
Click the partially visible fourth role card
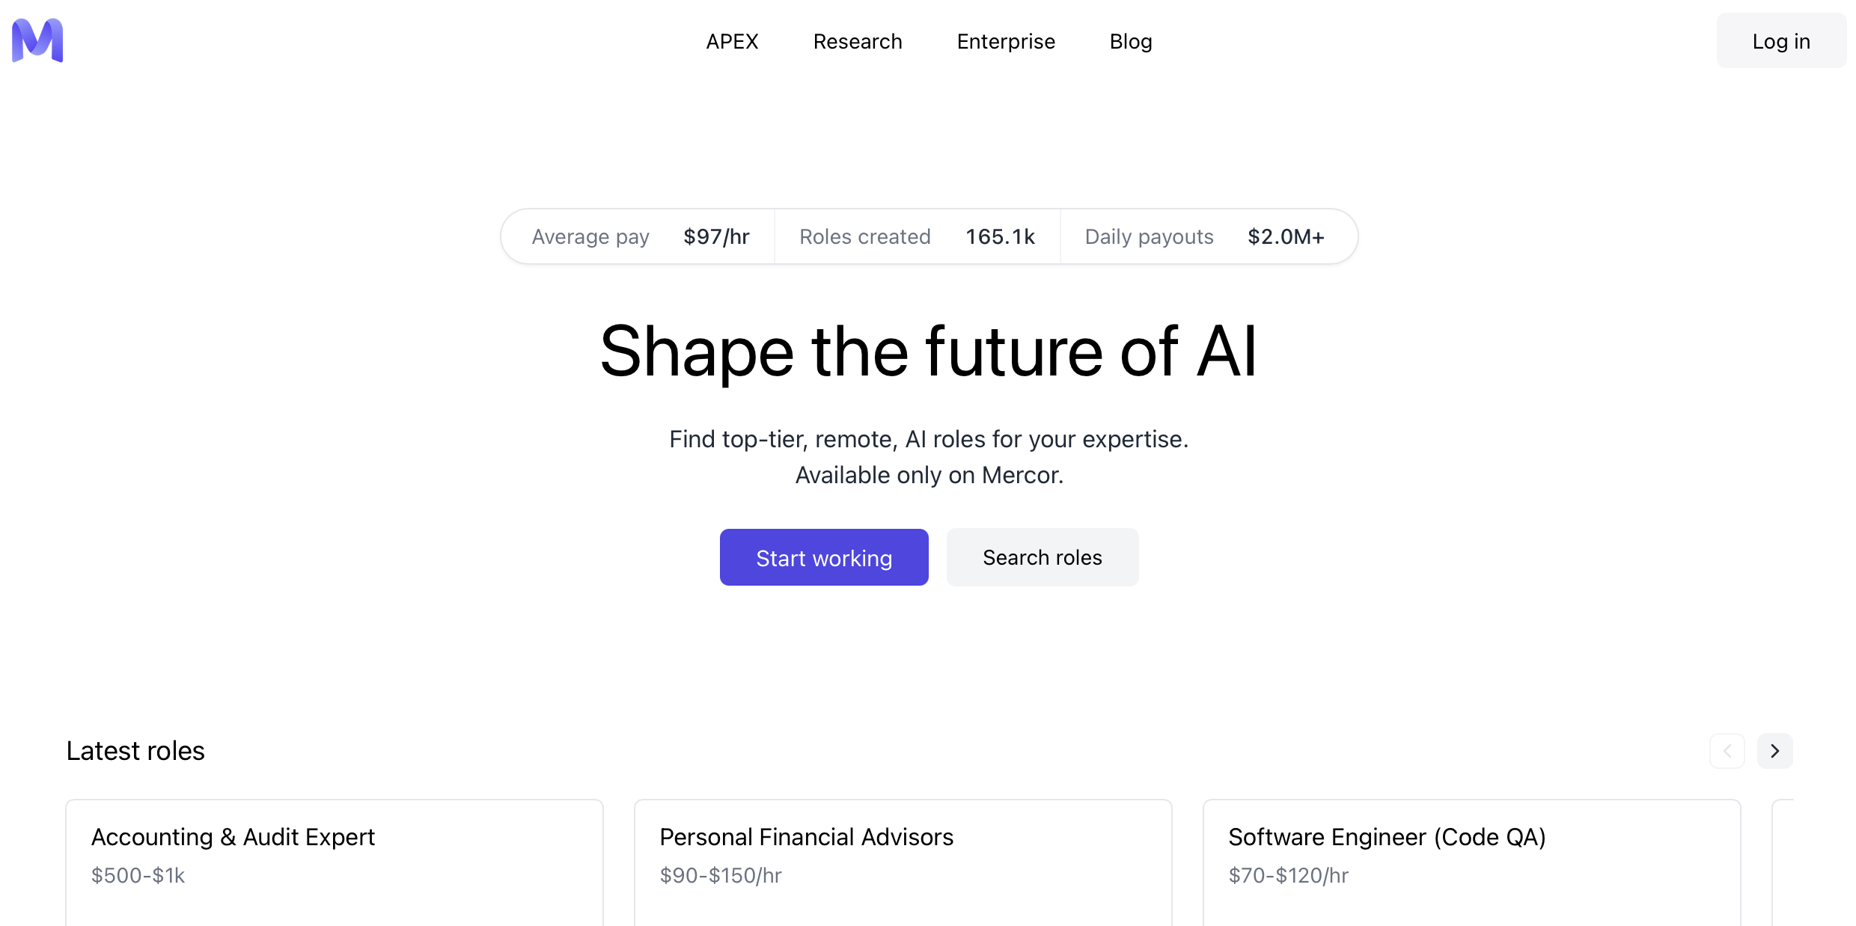[1783, 860]
